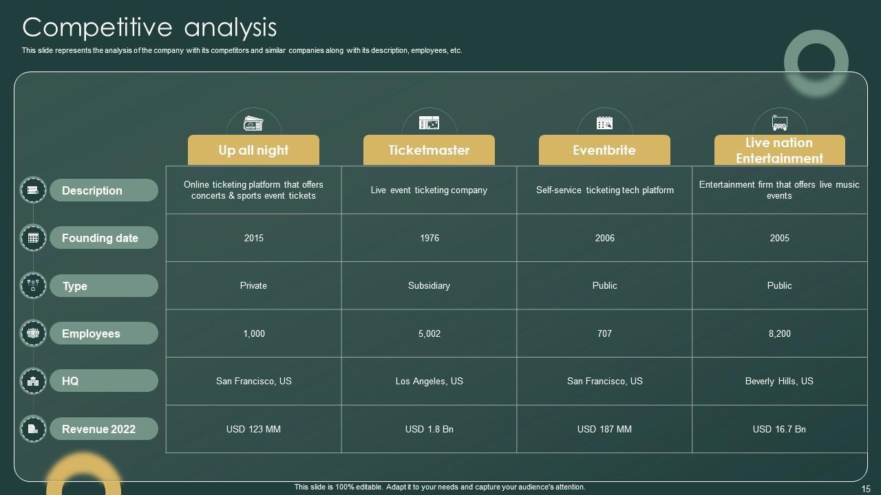Click the employees value 8,200
This screenshot has width=881, height=495.
[780, 333]
